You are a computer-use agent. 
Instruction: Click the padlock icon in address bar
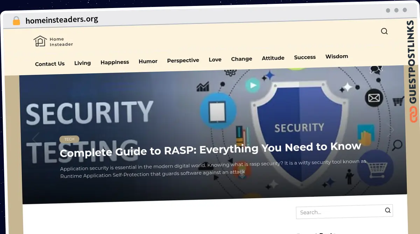pos(16,21)
